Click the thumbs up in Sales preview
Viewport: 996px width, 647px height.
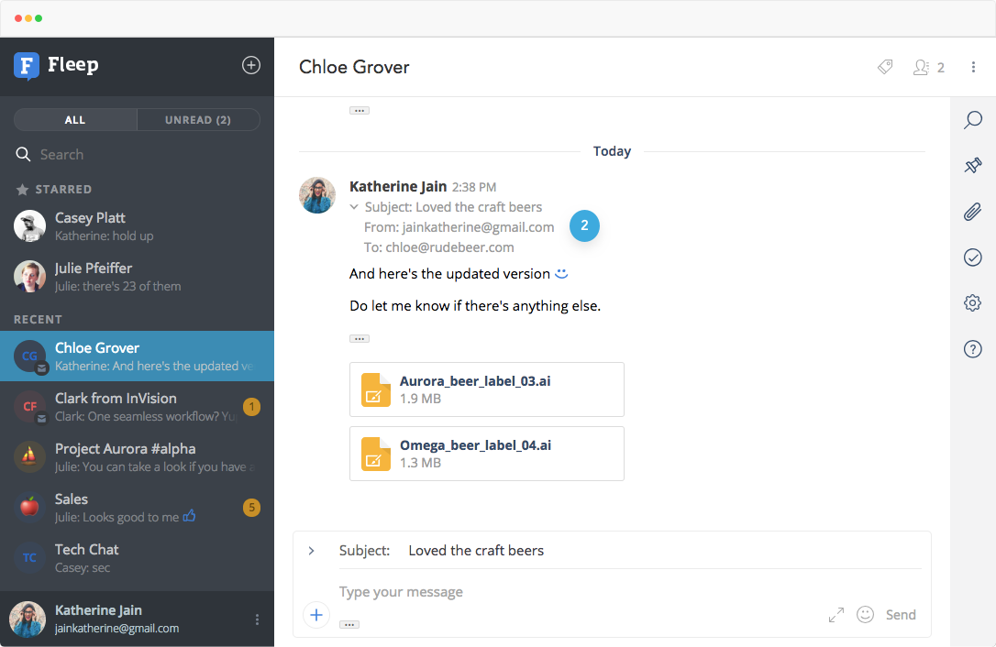tap(189, 516)
